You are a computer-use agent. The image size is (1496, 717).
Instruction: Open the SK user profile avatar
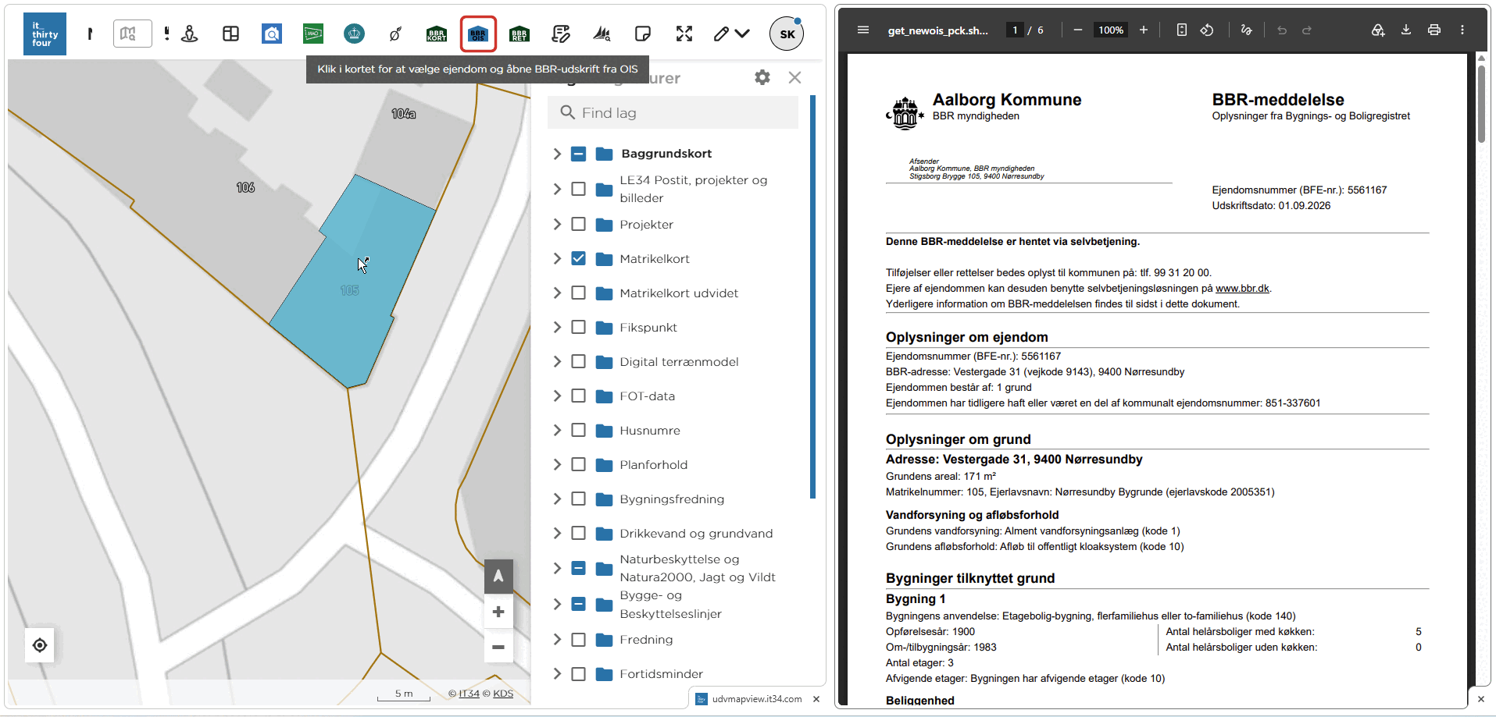pos(787,34)
